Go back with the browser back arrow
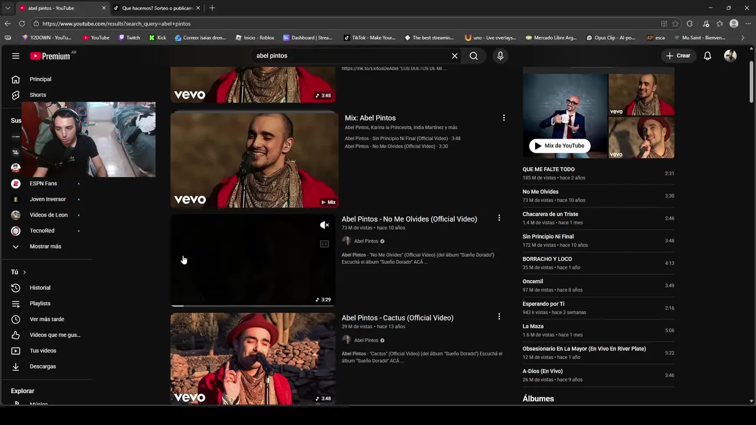Image resolution: width=756 pixels, height=425 pixels. click(x=8, y=24)
